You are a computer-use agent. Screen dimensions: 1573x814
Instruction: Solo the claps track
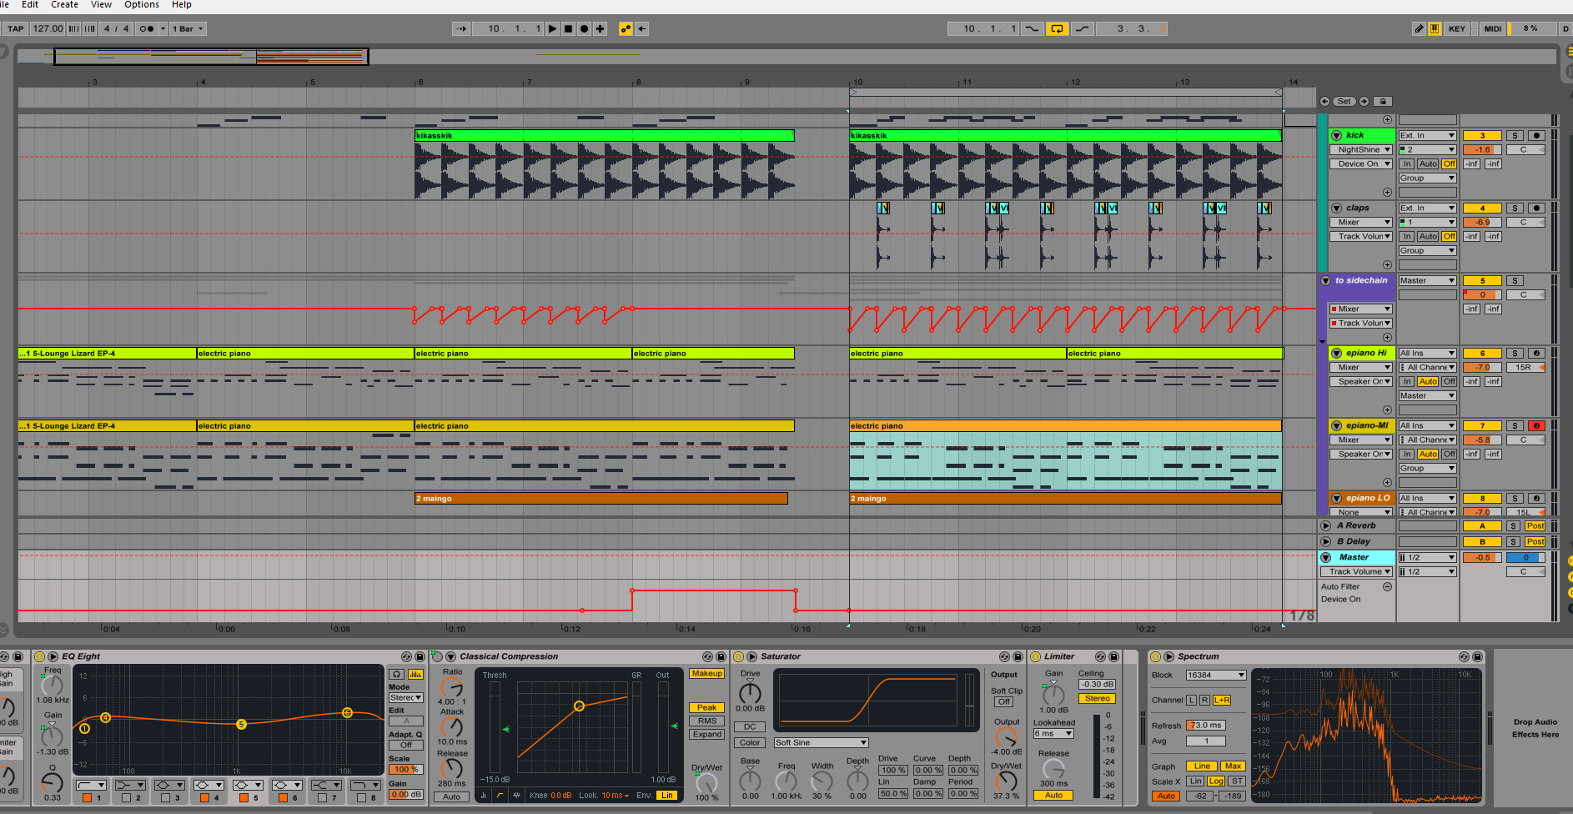1515,208
